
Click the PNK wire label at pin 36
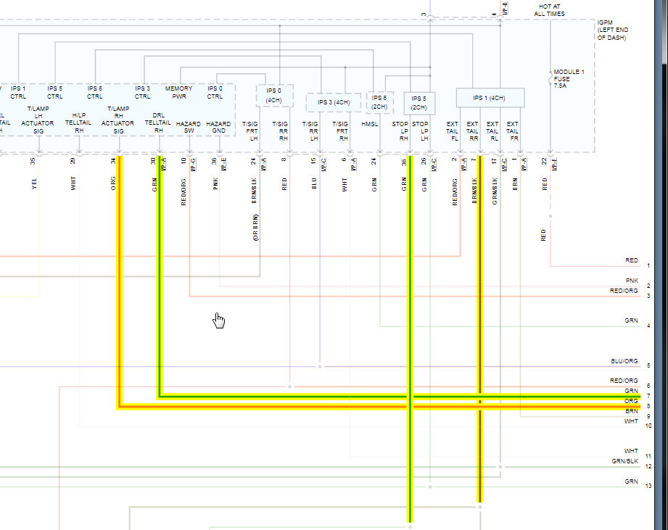pos(215,184)
